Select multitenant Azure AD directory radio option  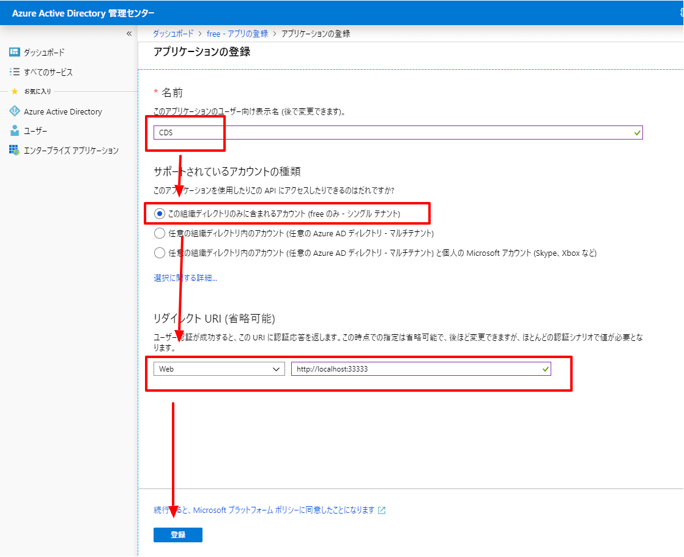159,234
